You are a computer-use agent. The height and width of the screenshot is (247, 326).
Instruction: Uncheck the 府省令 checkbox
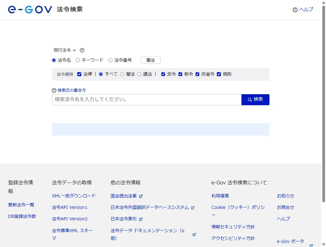(198, 74)
